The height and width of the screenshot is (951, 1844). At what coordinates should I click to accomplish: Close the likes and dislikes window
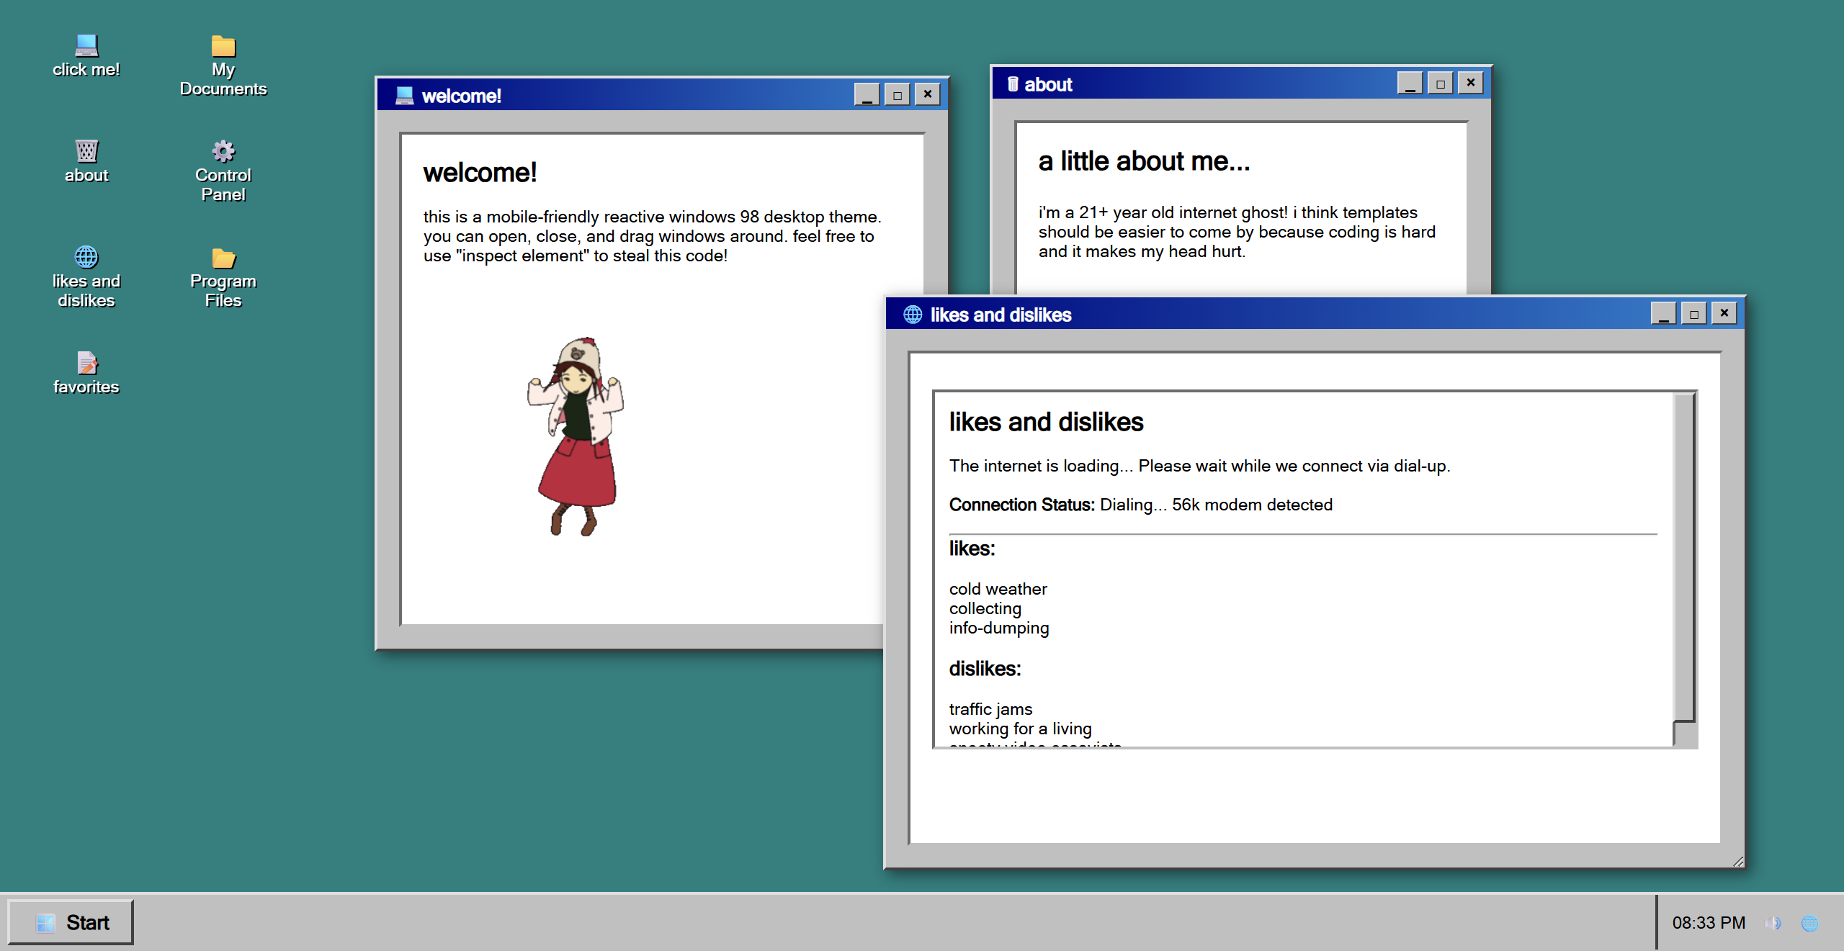pyautogui.click(x=1724, y=314)
